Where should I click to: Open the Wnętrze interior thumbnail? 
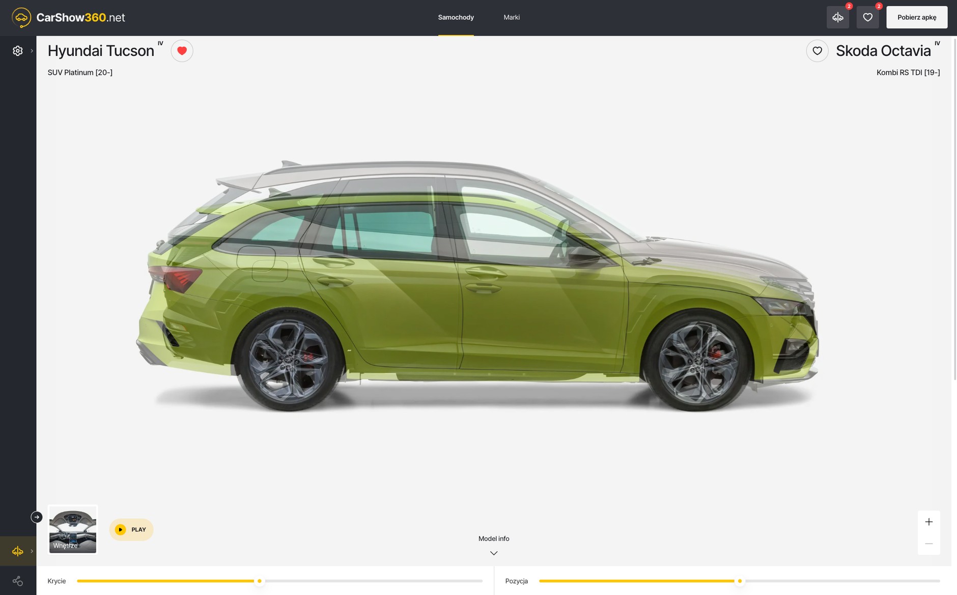[x=73, y=529]
